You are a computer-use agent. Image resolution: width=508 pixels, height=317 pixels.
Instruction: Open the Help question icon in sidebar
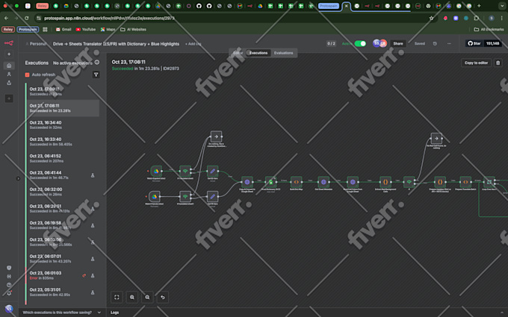pos(9,285)
